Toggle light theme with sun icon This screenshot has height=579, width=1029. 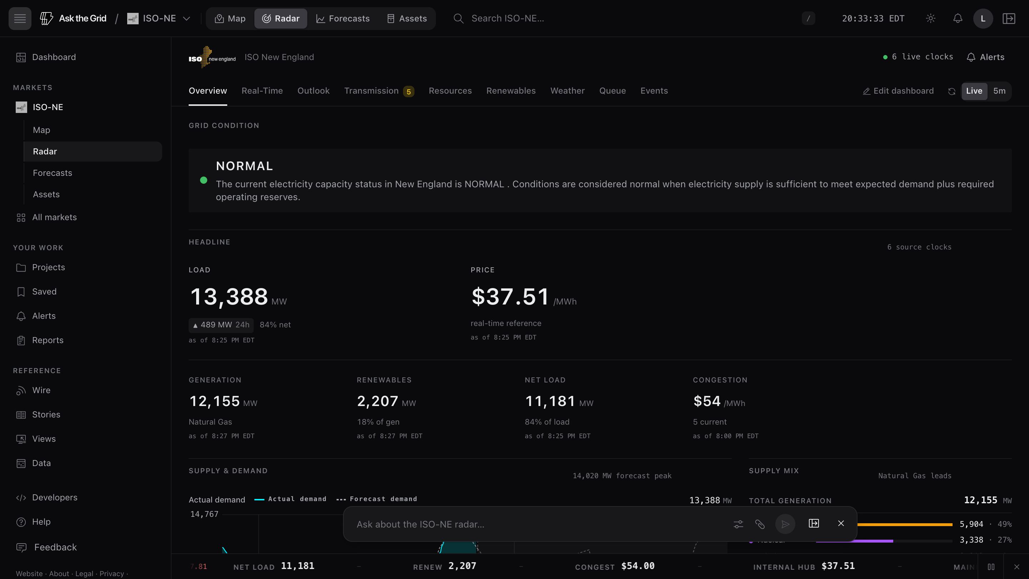[930, 18]
